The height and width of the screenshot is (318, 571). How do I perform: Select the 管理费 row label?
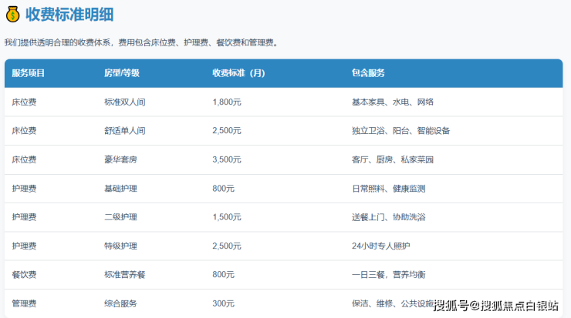(x=24, y=303)
